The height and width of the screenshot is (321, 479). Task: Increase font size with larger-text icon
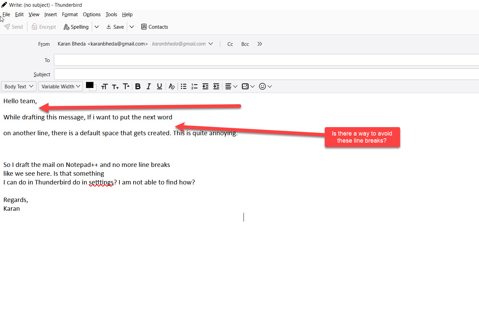(x=126, y=87)
